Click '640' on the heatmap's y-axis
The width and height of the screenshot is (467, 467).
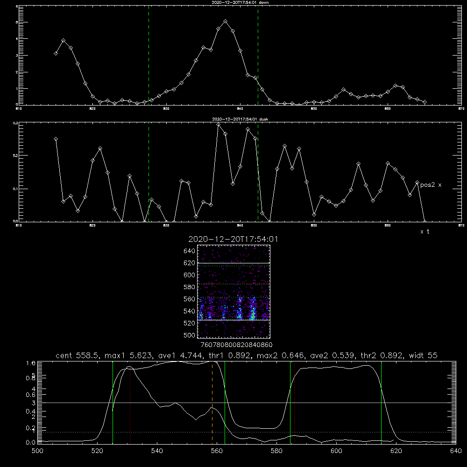click(190, 251)
